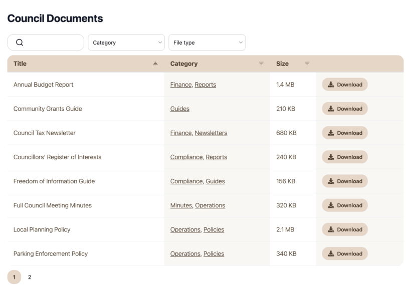Download the Local Planning Policy
The image size is (411, 303).
click(x=345, y=229)
